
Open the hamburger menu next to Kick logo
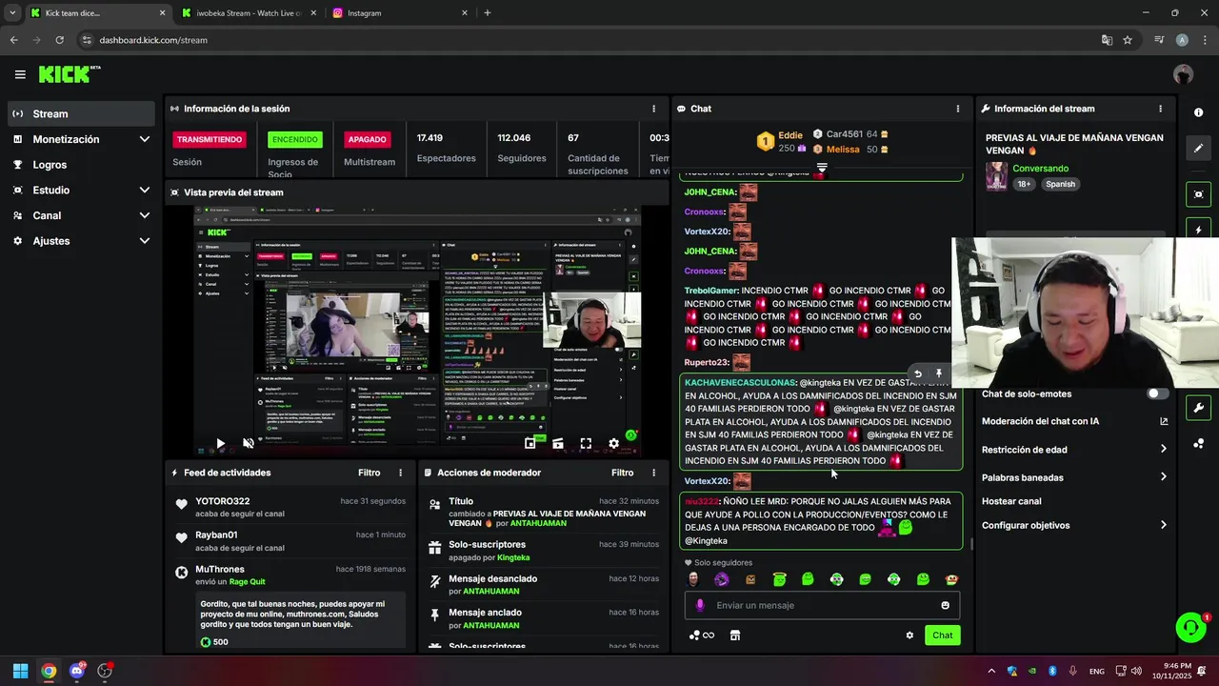(x=20, y=74)
